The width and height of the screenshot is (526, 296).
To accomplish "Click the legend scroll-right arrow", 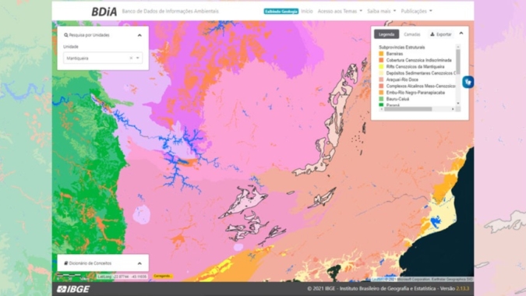I will [x=453, y=109].
